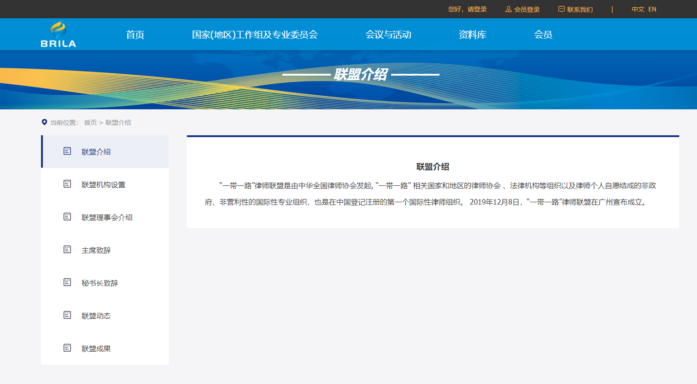Click the member login person icon
This screenshot has height=384, width=697.
tap(508, 9)
